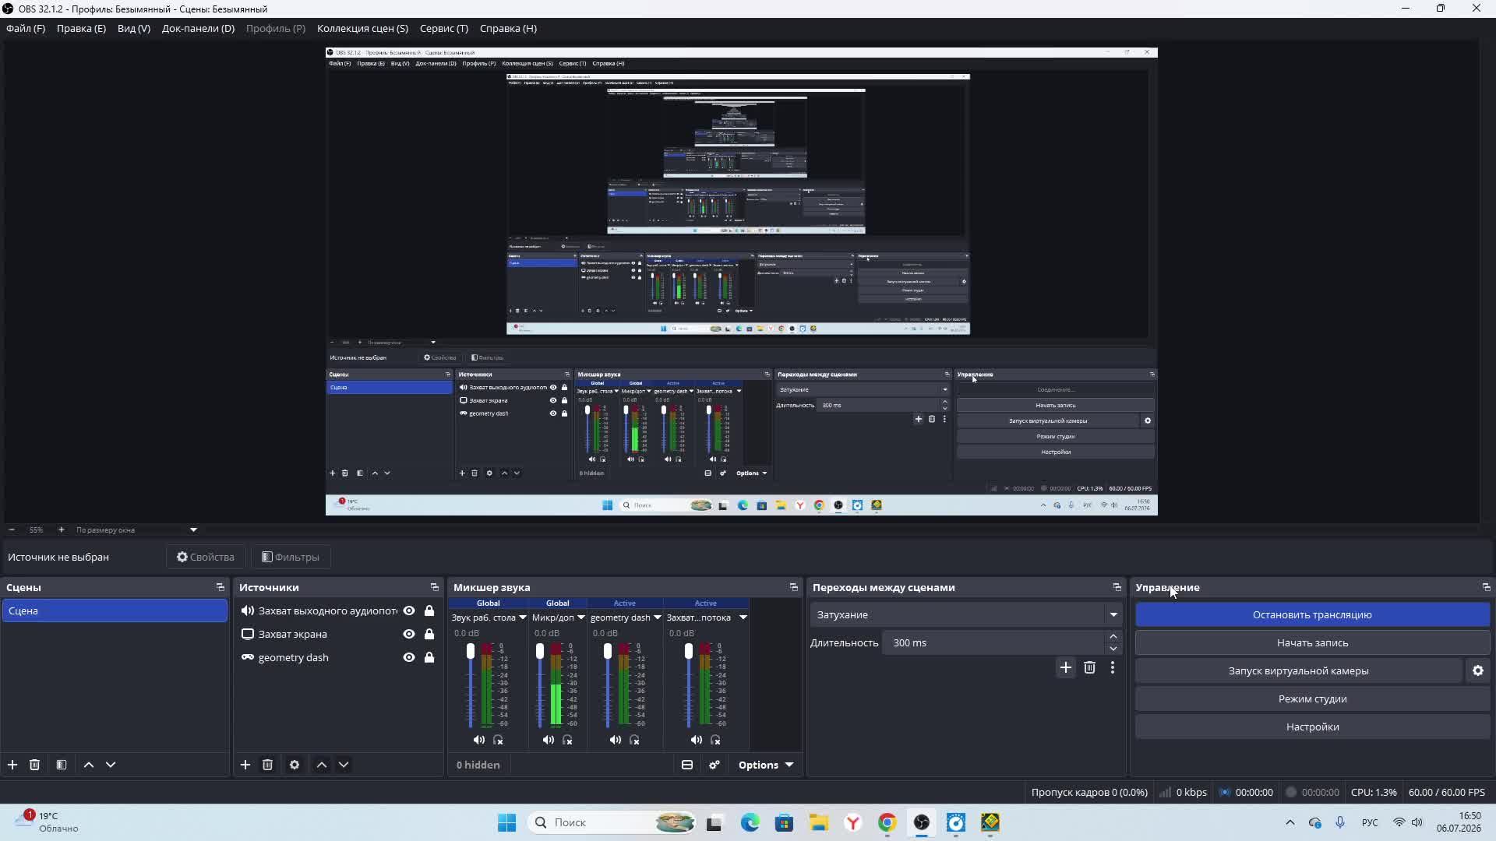This screenshot has width=1496, height=841.
Task: Click Остановить трансляцию button
Action: click(x=1312, y=614)
